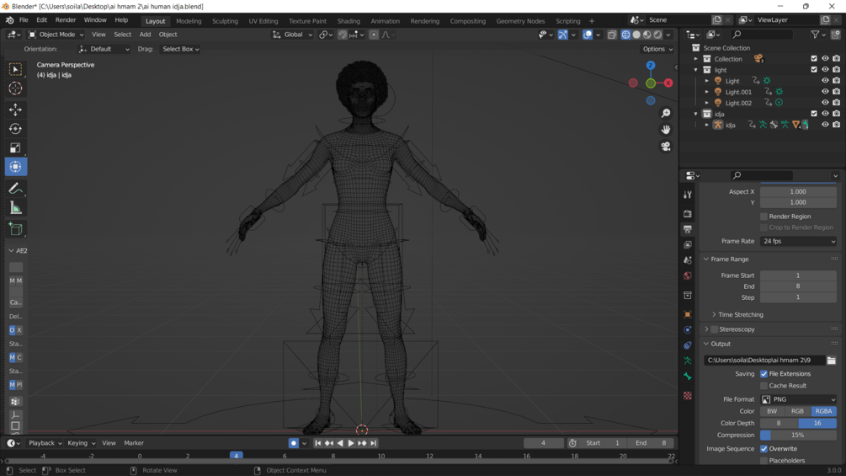The height and width of the screenshot is (476, 846).
Task: Click the Compression slider
Action: pyautogui.click(x=798, y=436)
